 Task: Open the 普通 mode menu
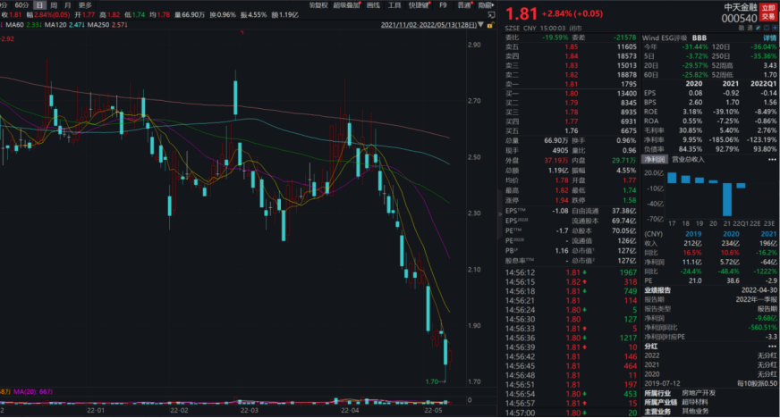point(464,5)
